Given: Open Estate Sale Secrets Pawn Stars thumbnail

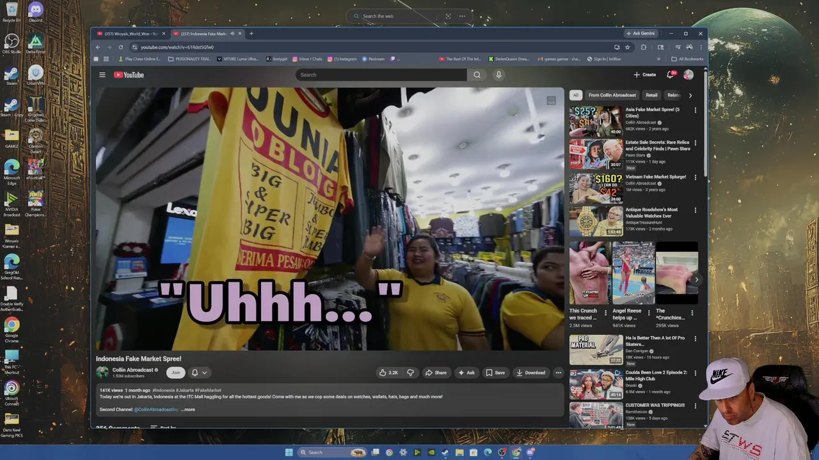Looking at the screenshot, I should click(x=596, y=153).
